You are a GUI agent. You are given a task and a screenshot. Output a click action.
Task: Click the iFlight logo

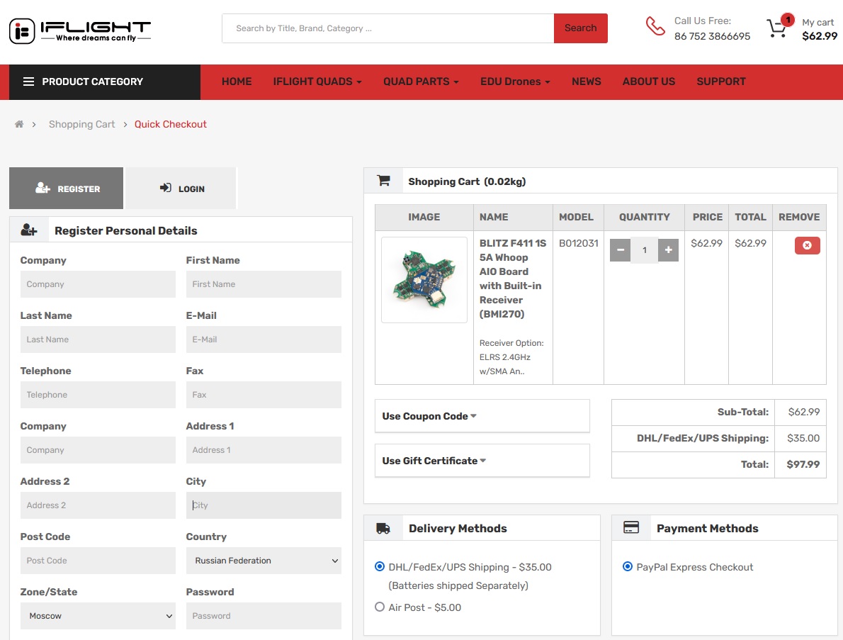[80, 30]
